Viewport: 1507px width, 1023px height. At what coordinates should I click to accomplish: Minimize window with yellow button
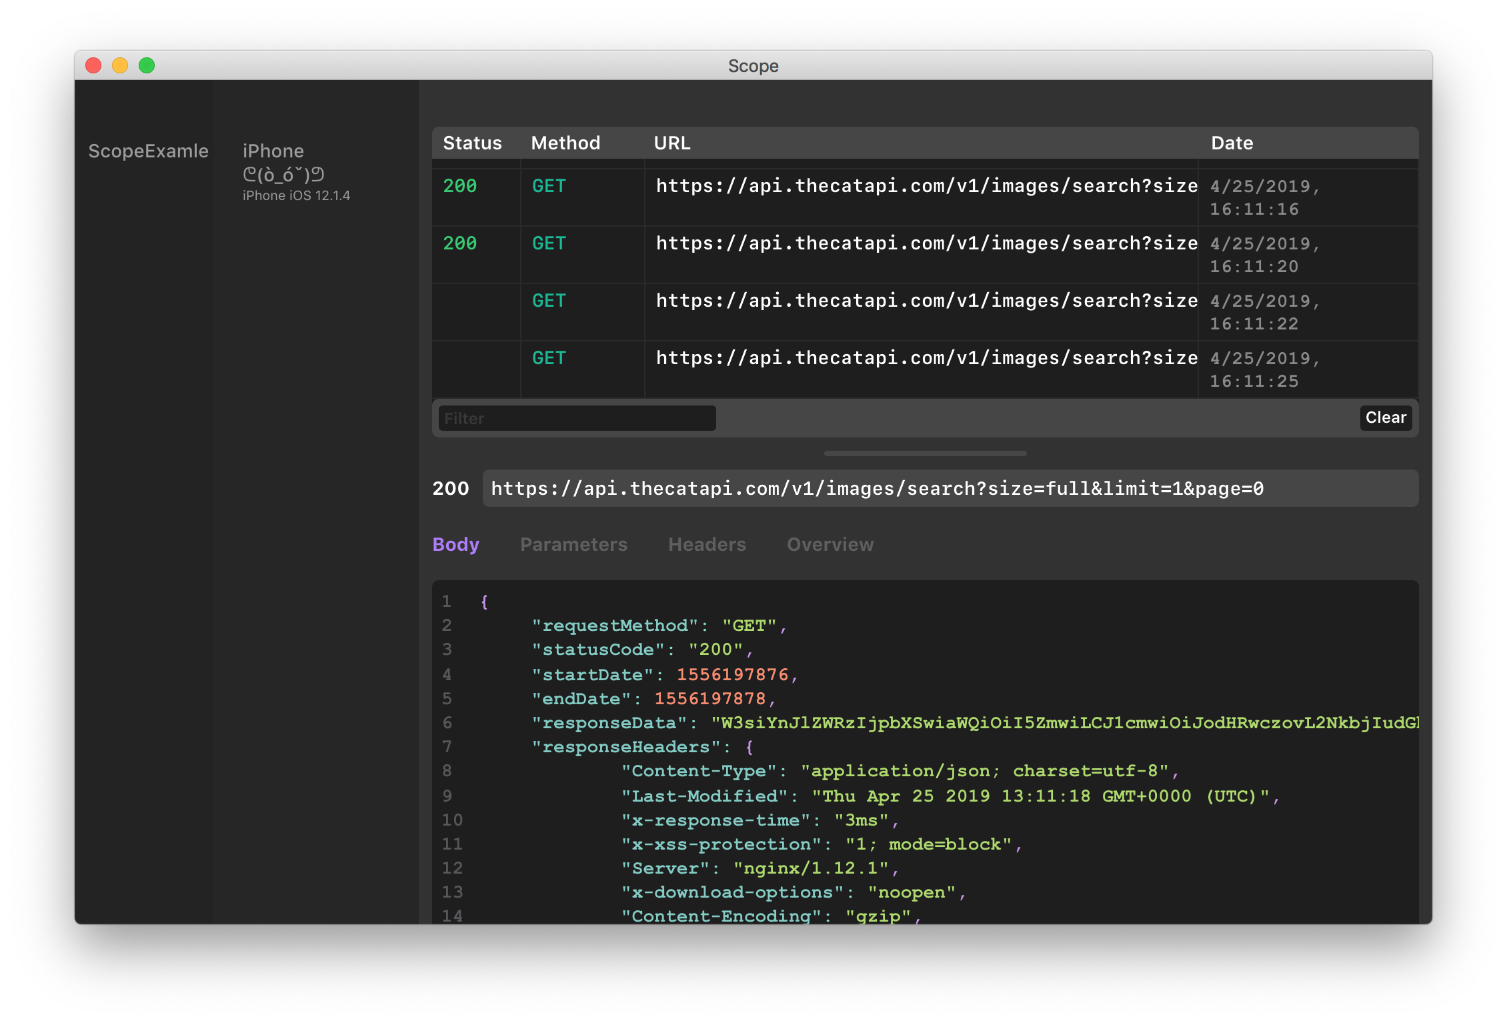tap(120, 65)
